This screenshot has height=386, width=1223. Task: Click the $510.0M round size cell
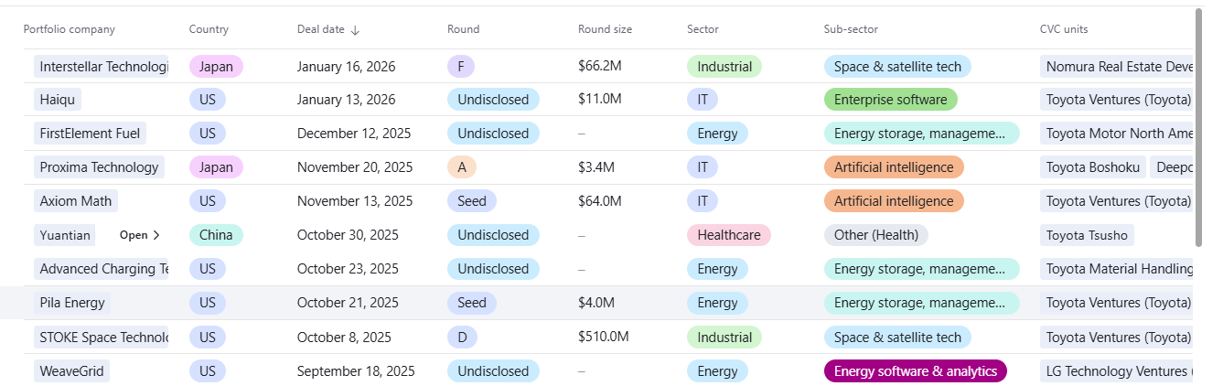(604, 337)
